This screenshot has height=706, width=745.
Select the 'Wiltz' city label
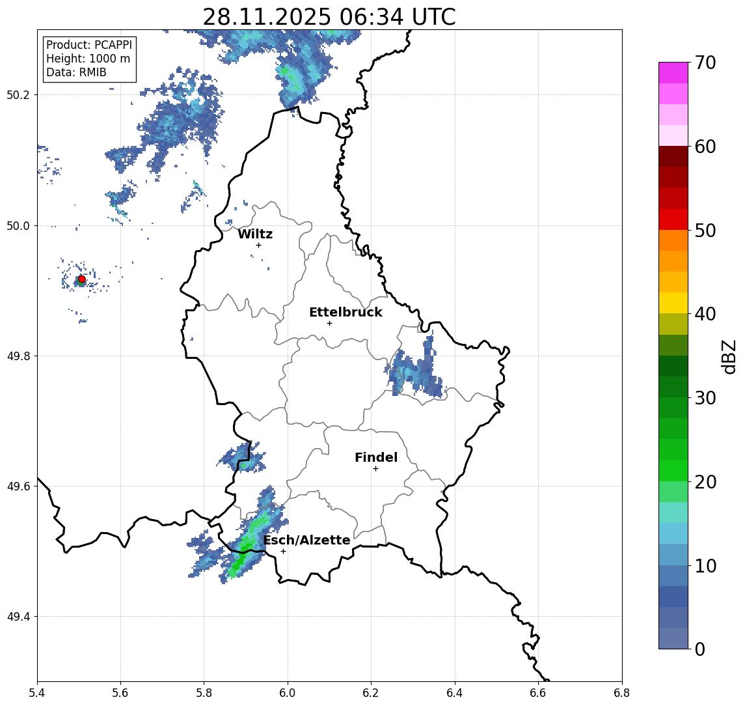tap(255, 234)
